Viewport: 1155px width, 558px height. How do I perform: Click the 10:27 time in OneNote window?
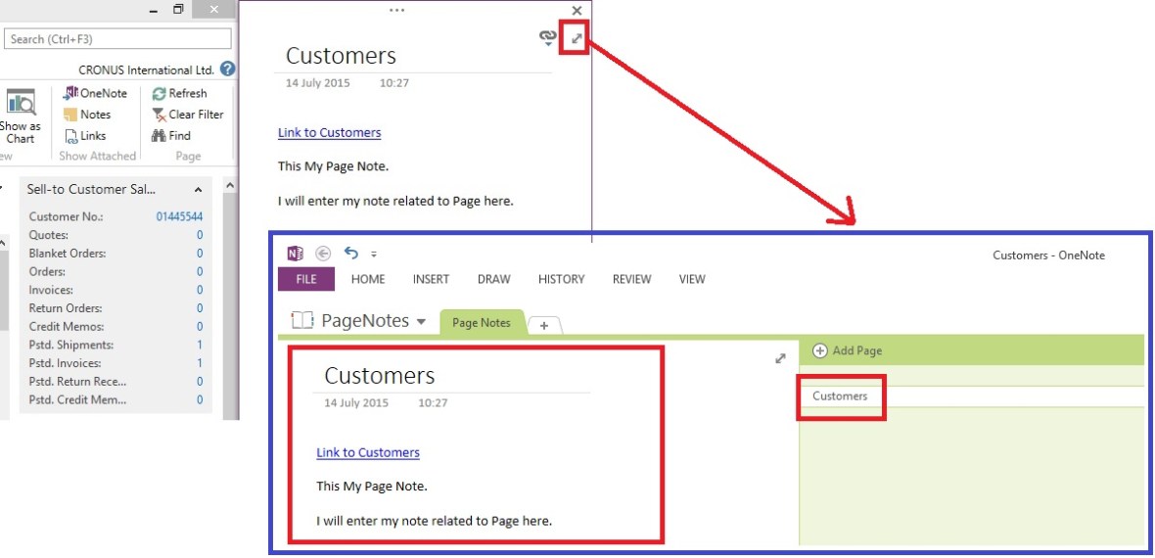(x=433, y=403)
